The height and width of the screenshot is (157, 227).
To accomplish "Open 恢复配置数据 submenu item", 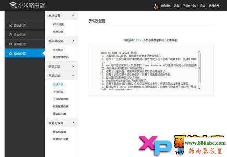I will click(x=61, y=106).
